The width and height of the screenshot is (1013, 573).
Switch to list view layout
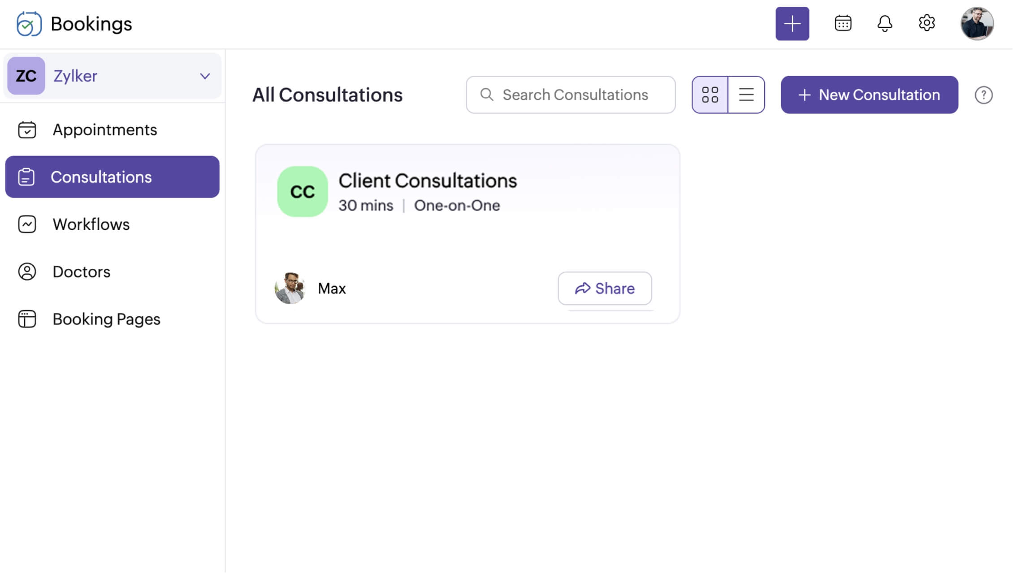[746, 95]
